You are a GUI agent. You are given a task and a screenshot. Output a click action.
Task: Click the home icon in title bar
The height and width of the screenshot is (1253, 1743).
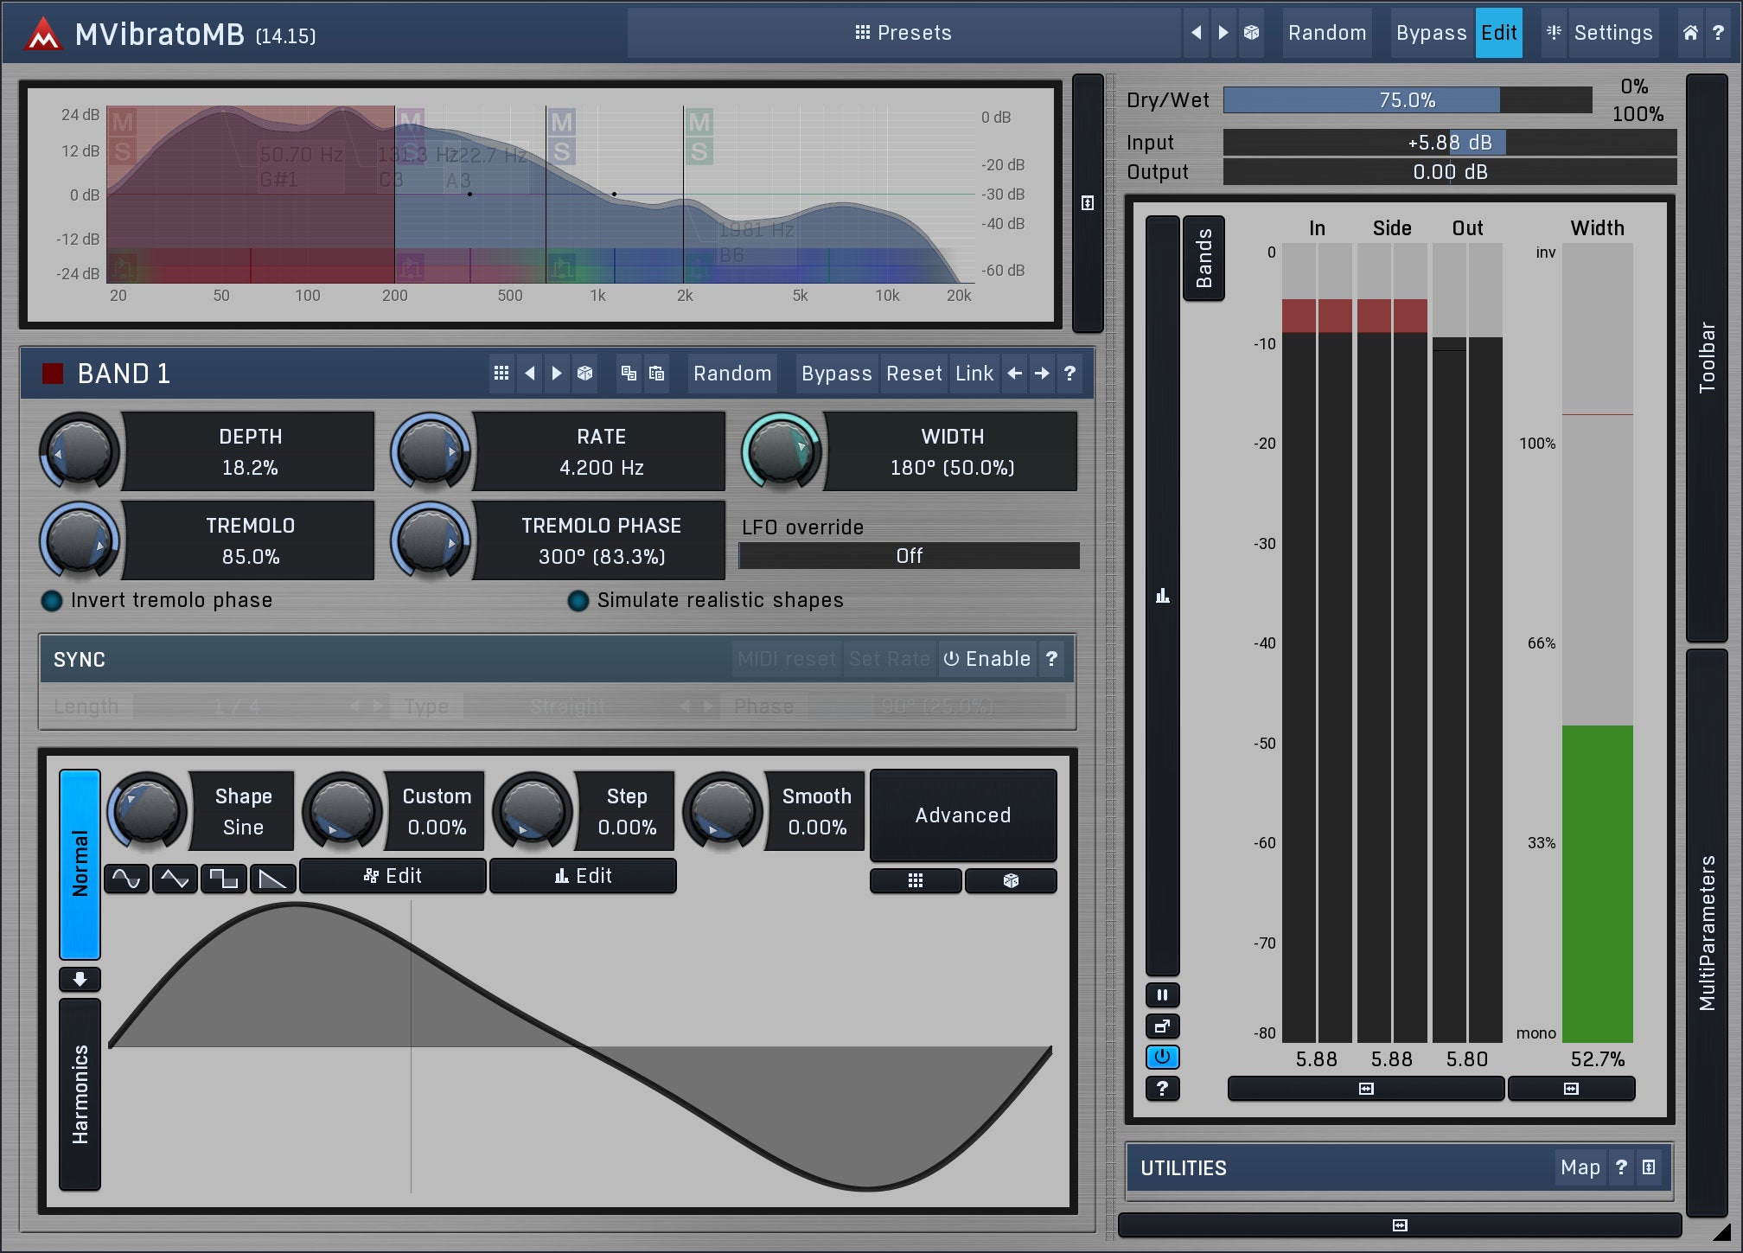pyautogui.click(x=1690, y=33)
